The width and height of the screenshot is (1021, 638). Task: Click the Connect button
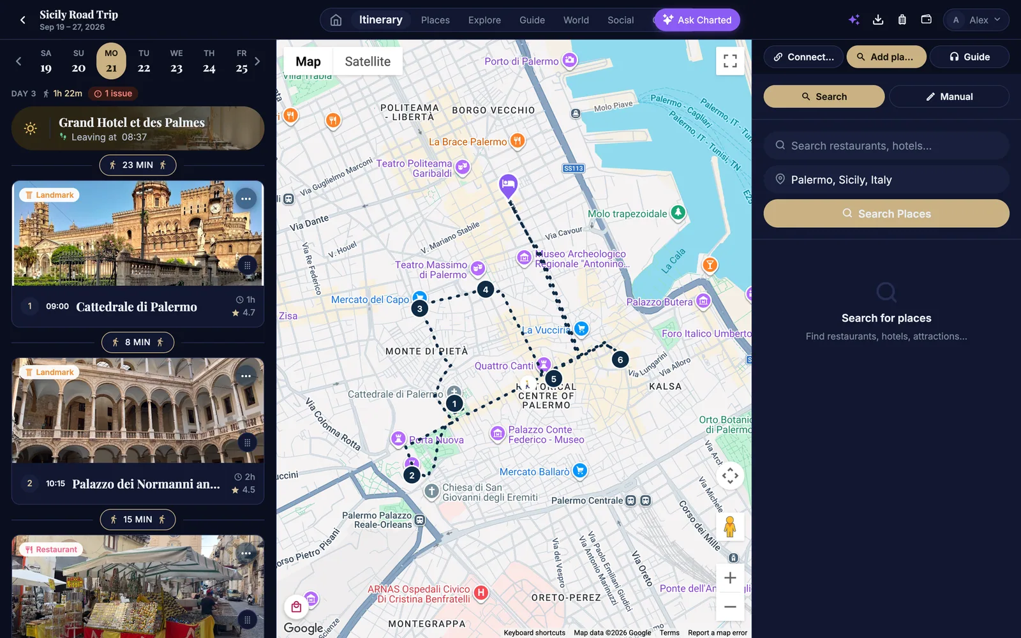pyautogui.click(x=803, y=57)
